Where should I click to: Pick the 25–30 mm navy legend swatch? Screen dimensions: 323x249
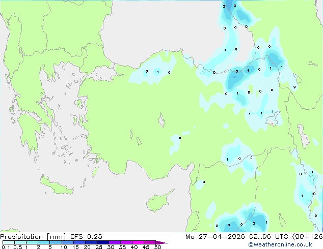pos(102,242)
